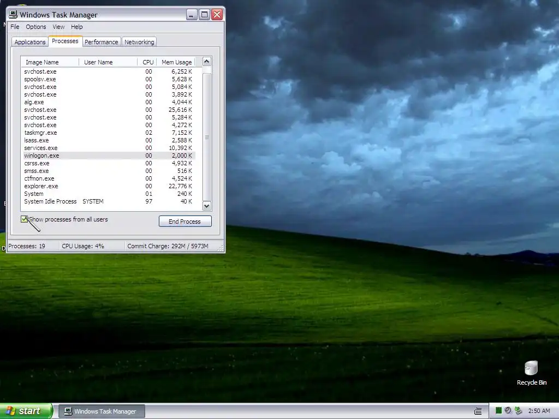Sort by Image Name column header
559x419 pixels.
50,62
